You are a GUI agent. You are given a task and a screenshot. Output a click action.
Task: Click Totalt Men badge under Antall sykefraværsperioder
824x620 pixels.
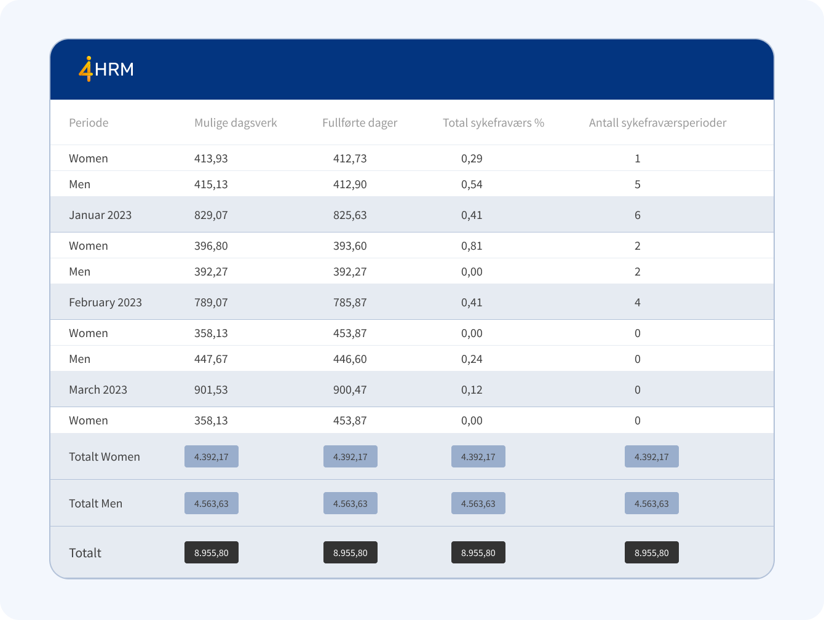tap(652, 503)
